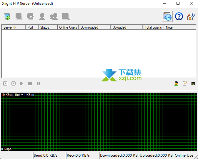Click the 0 KBps graph baseline label
The height and width of the screenshot is (159, 198).
6,149
